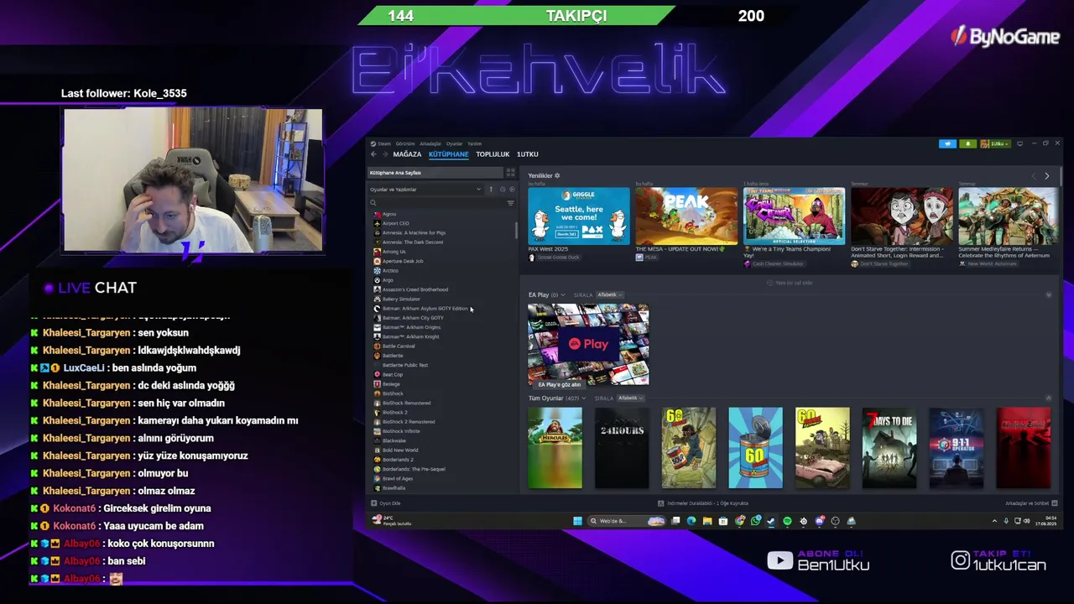
Task: Toggle sort direction arrow in library sidebar
Action: point(492,190)
